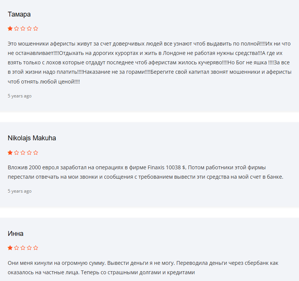The width and height of the screenshot is (299, 281).
Task: Click the last empty star in Инна's rating
Action: click(x=36, y=248)
